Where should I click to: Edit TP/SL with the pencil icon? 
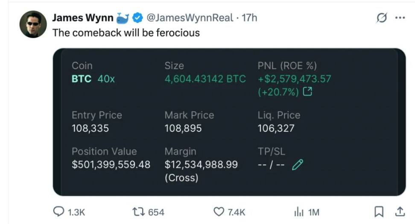click(298, 165)
